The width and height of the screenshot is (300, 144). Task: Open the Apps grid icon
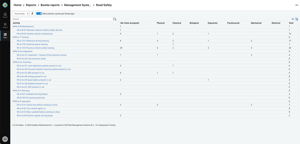pos(5,35)
